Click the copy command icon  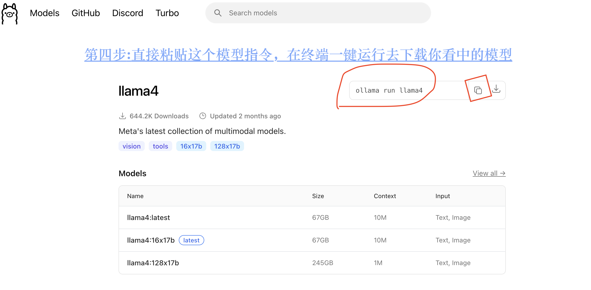478,90
